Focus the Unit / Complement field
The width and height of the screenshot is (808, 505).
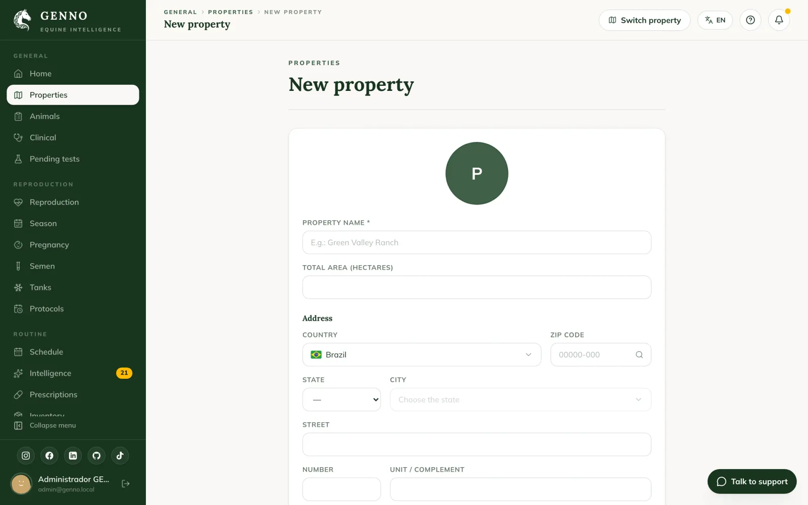click(520, 489)
